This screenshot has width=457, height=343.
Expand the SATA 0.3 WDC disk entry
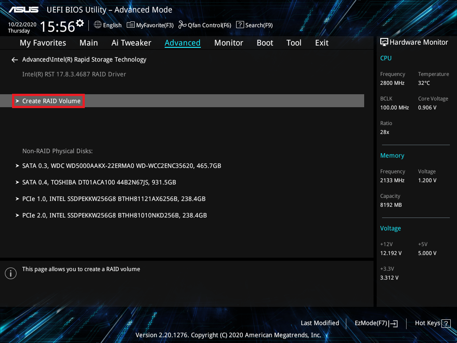(x=121, y=166)
